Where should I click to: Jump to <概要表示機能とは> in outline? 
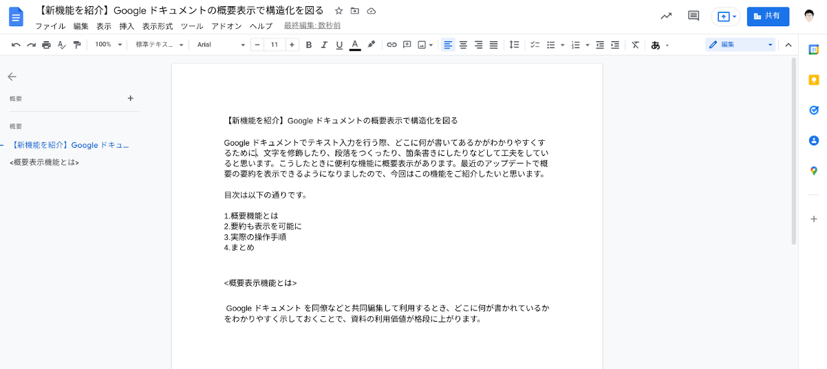click(x=45, y=163)
